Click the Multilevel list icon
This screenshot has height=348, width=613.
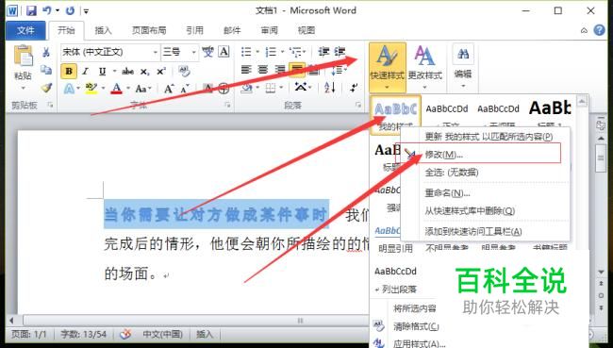point(295,52)
